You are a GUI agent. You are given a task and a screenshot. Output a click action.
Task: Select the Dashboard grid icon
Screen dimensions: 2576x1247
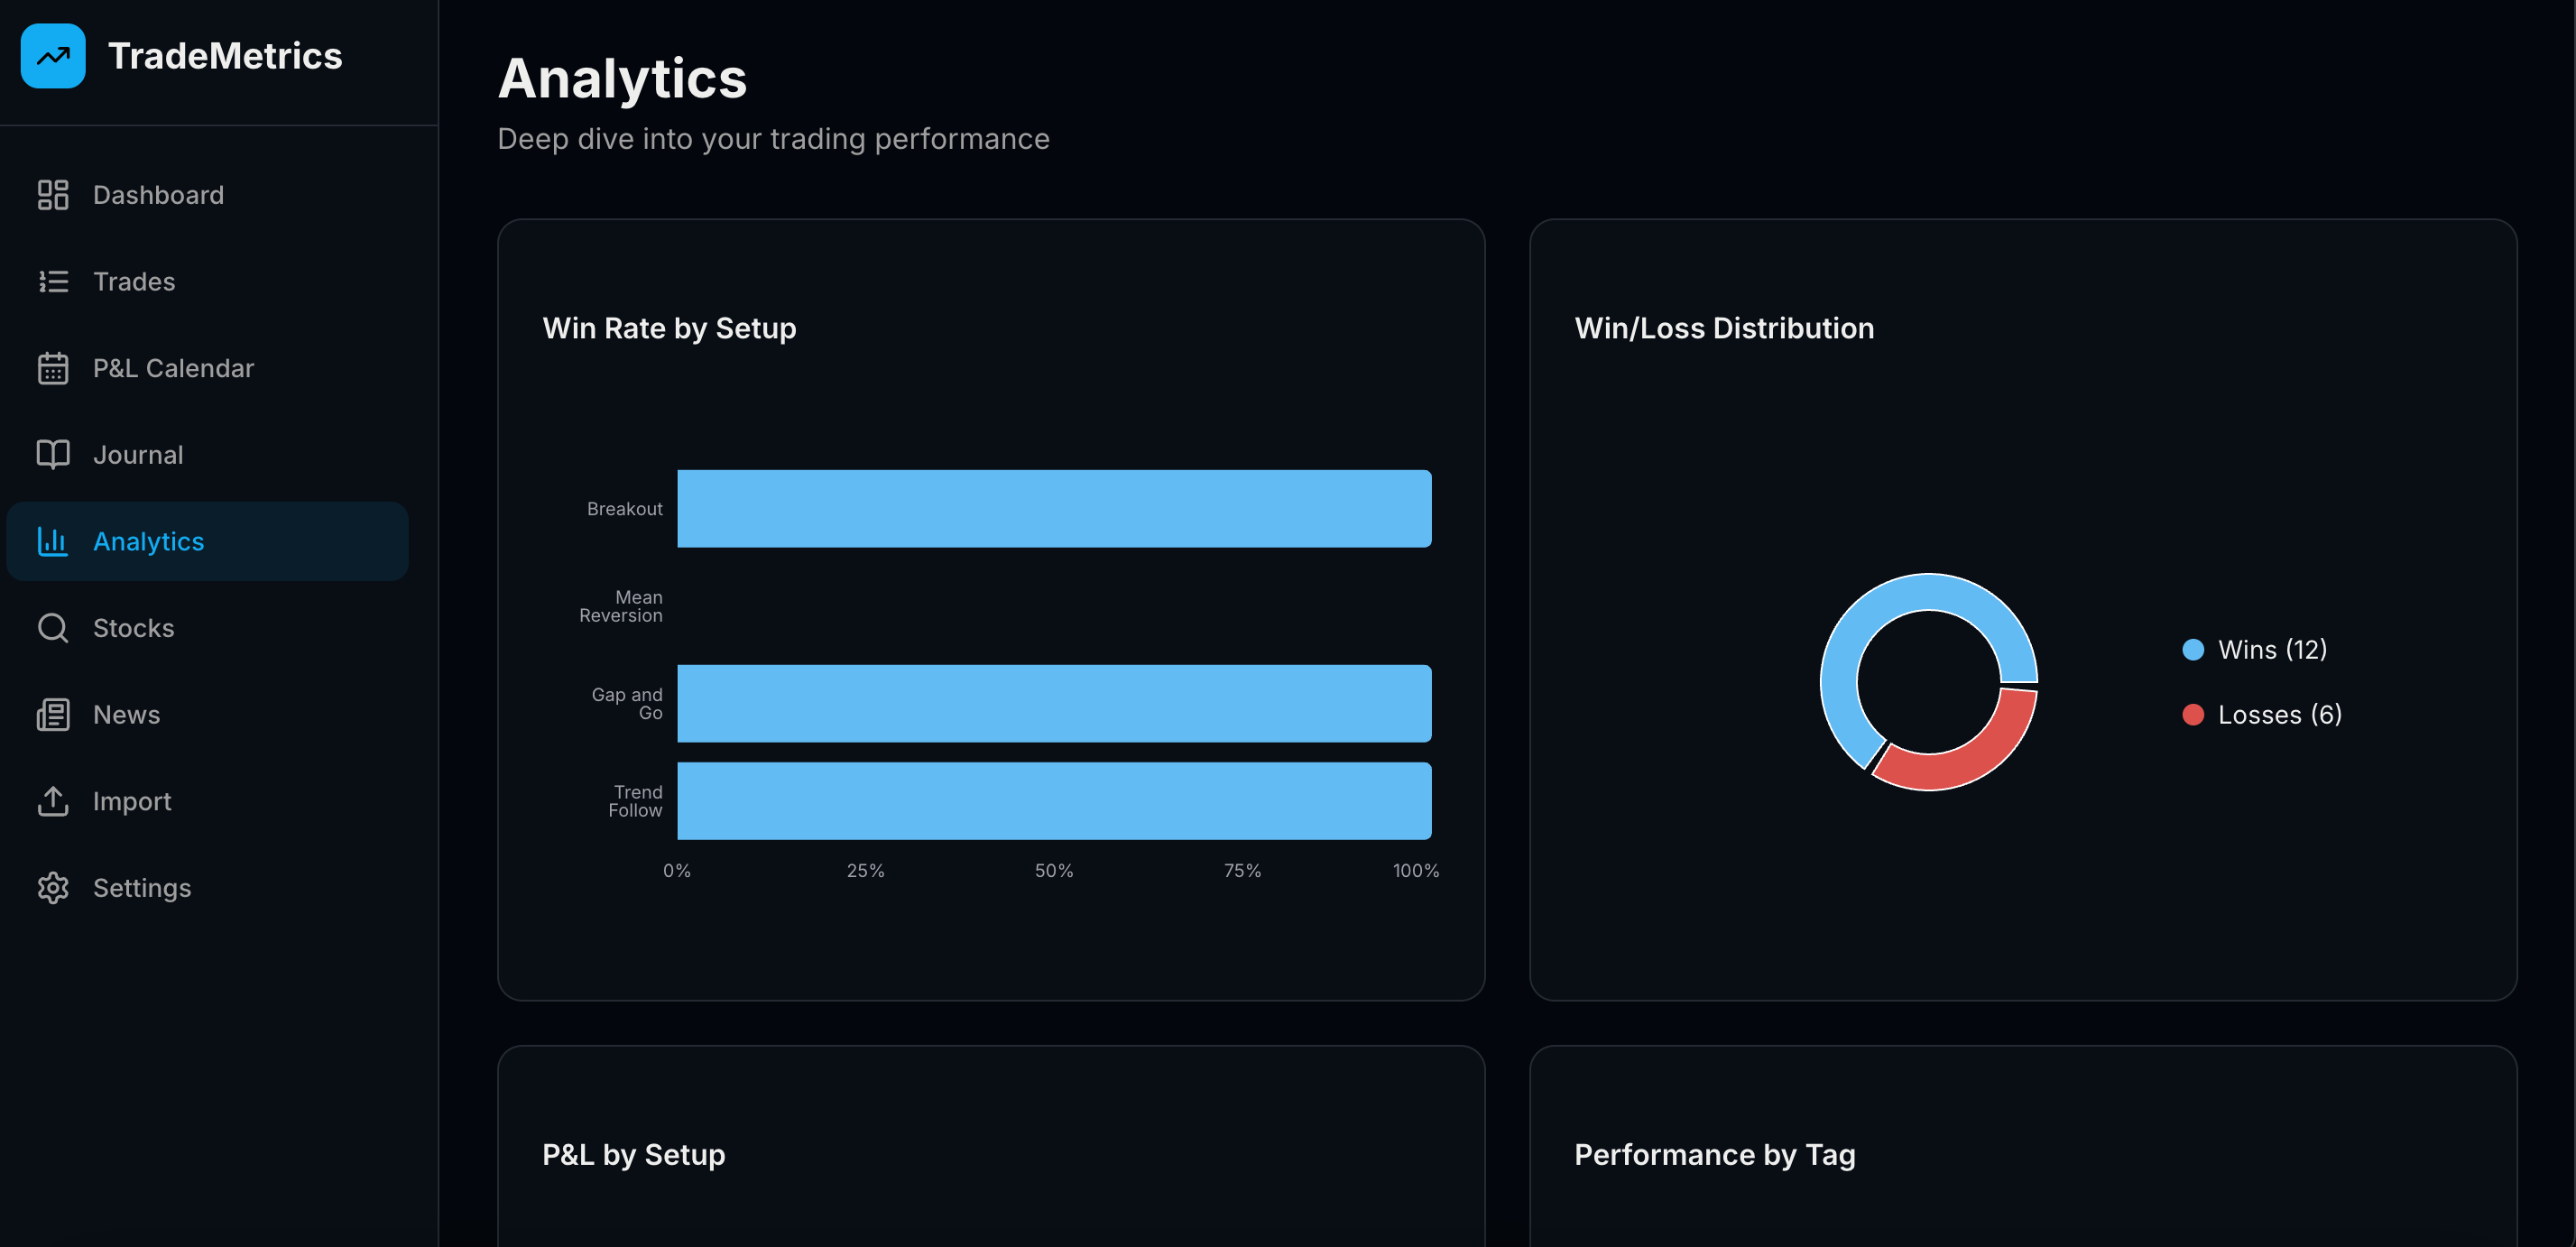point(52,194)
